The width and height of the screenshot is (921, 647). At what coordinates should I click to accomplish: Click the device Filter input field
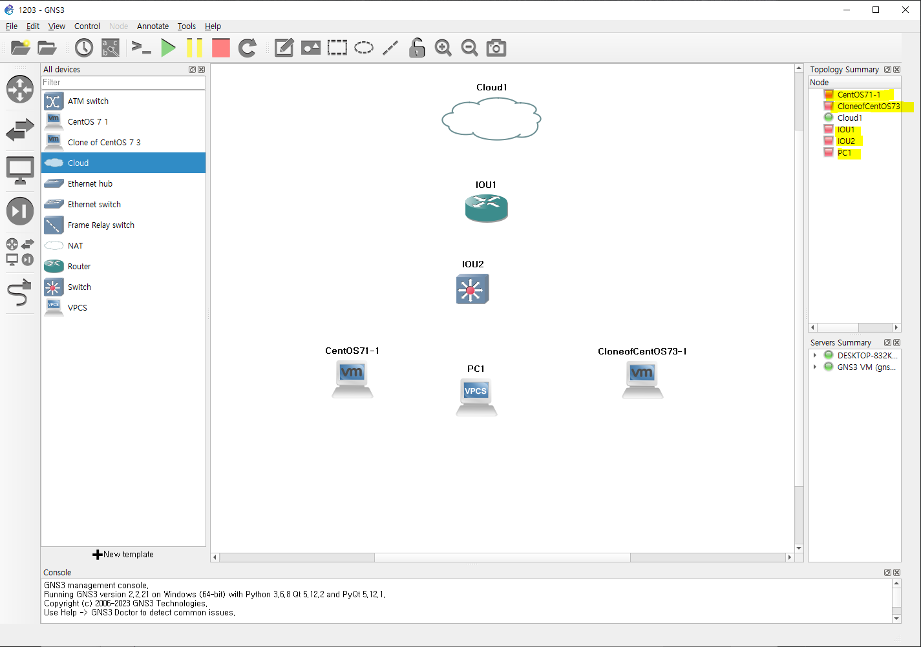(123, 83)
